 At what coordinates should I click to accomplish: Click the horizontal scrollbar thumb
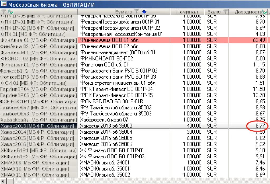click(x=10, y=181)
